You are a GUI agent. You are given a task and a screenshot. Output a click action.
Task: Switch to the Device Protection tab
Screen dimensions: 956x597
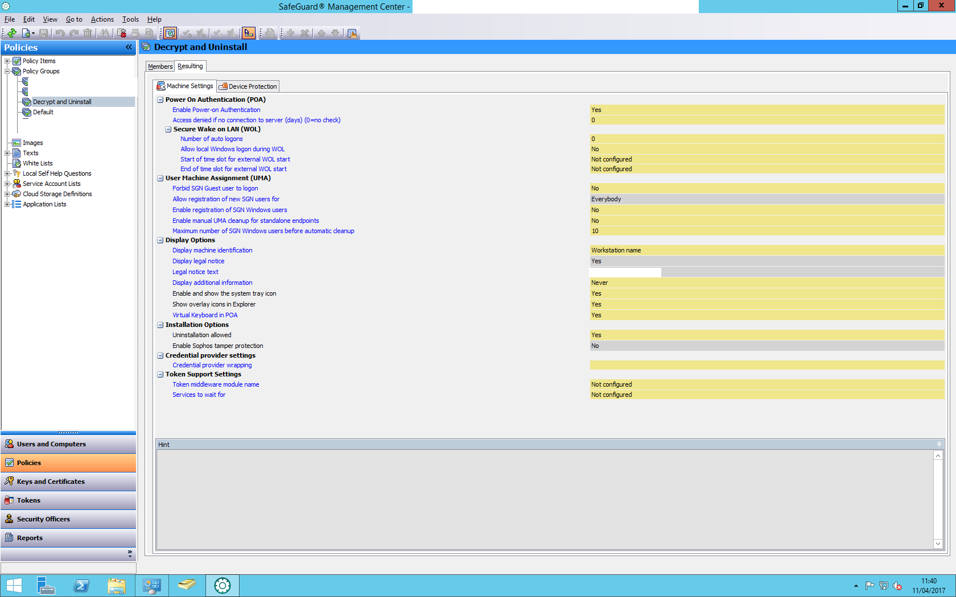coord(249,86)
